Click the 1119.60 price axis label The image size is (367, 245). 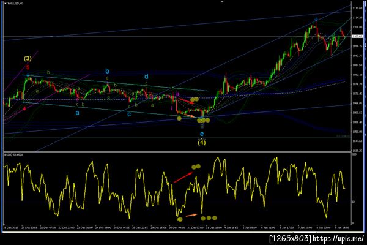click(x=357, y=8)
